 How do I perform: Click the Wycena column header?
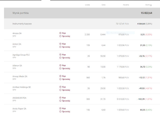click(x=126, y=5)
